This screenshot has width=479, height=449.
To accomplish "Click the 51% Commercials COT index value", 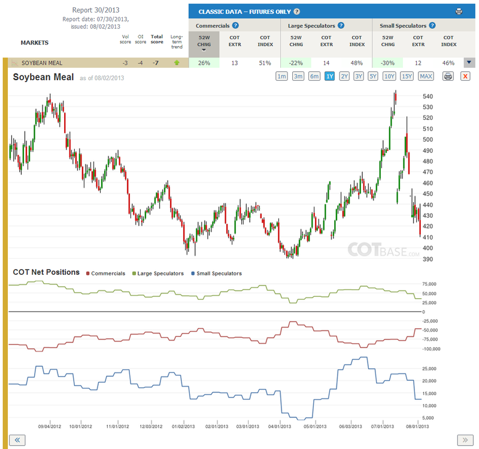I will 265,63.
